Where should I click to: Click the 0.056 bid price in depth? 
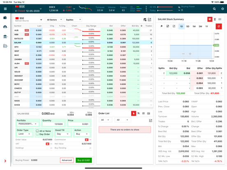pos(187,73)
